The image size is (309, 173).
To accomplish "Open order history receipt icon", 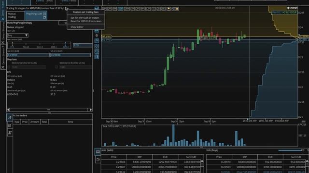I will [x=10, y=133].
